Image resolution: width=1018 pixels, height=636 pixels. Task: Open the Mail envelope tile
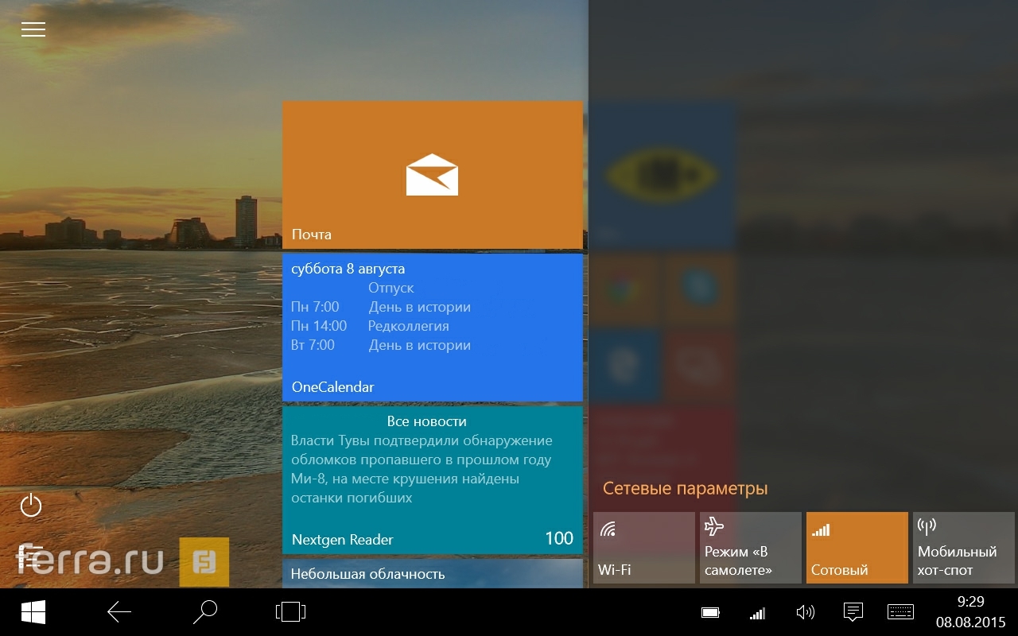coord(433,175)
